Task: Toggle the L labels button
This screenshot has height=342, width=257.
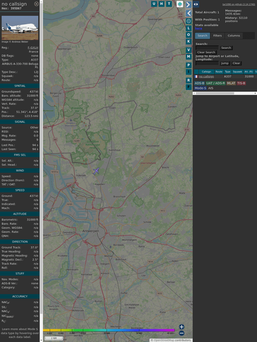Action: [x=188, y=28]
